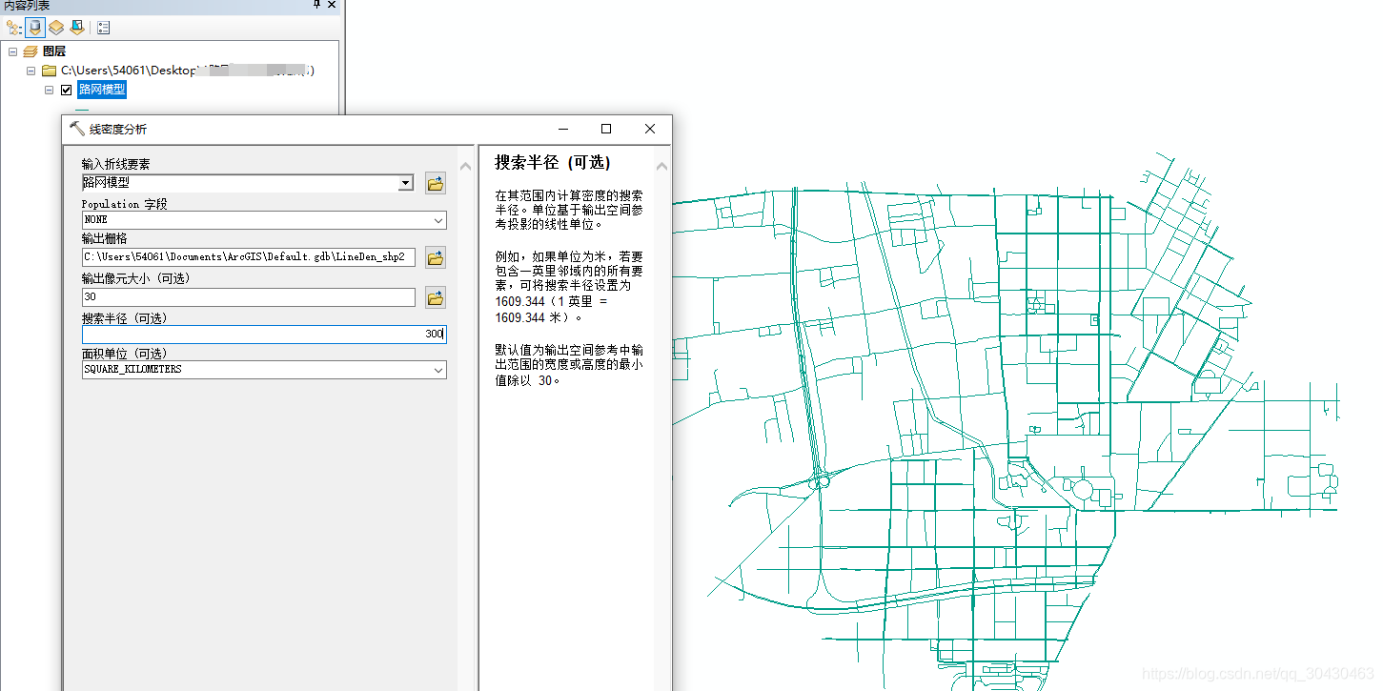Screen dimensions: 1383x691
Task: Toggle auto-hide pin on 内容列表 panel
Action: coord(316,5)
